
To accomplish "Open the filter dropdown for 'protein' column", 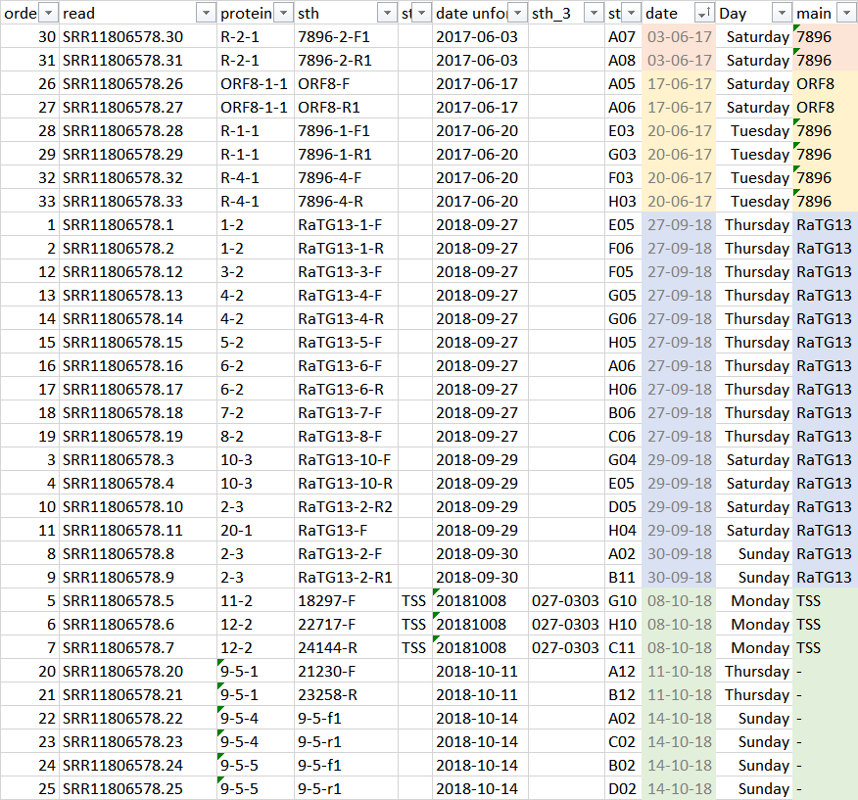I will [283, 13].
